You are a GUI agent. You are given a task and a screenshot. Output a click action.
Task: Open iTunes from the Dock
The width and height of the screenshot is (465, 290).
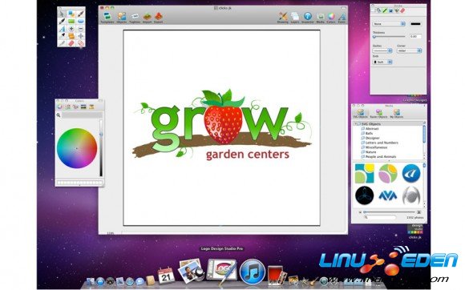(x=253, y=272)
